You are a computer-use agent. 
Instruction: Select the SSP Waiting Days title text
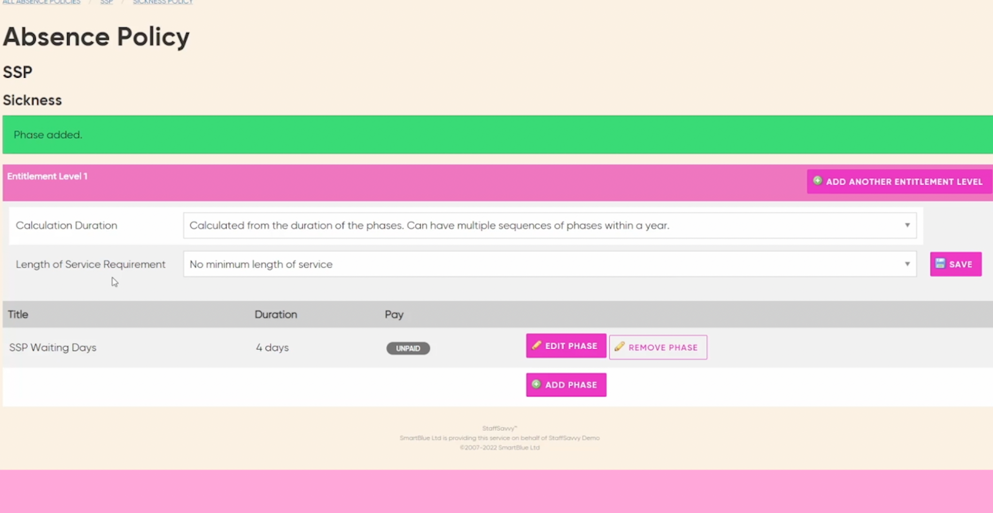tap(53, 348)
